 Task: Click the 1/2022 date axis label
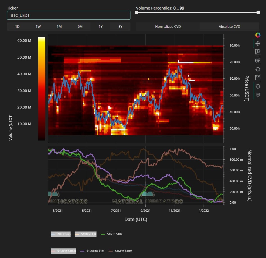point(204,211)
